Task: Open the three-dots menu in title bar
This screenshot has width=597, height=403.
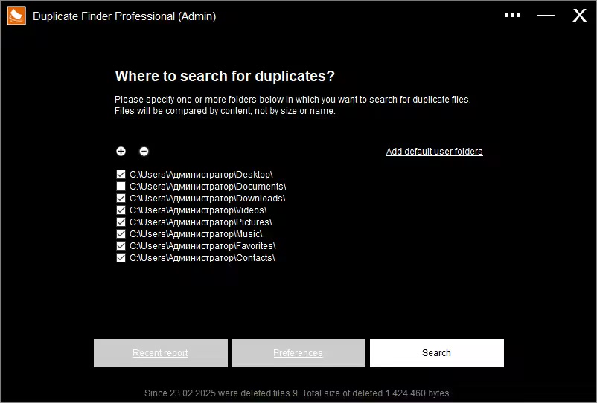Action: (x=512, y=15)
